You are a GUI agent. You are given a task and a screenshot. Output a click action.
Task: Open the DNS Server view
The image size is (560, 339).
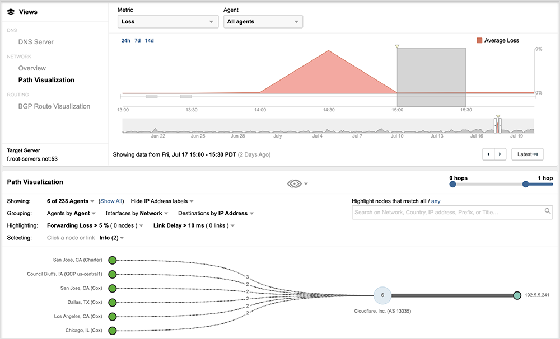pos(36,42)
